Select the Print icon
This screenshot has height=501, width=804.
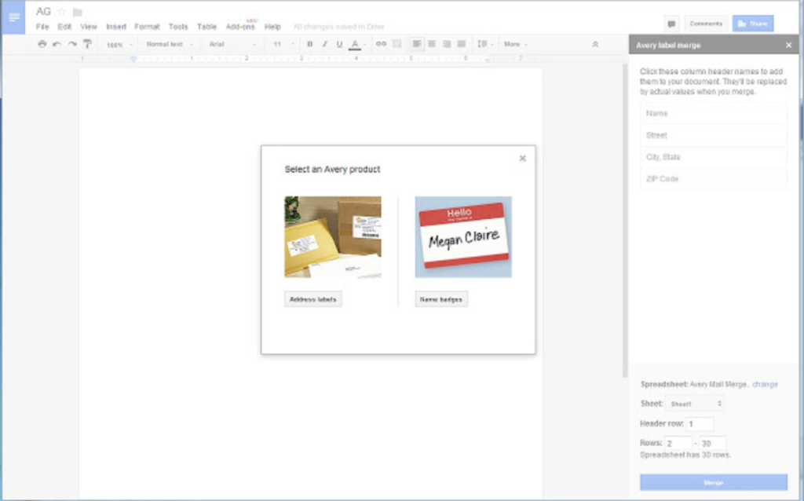click(x=42, y=44)
